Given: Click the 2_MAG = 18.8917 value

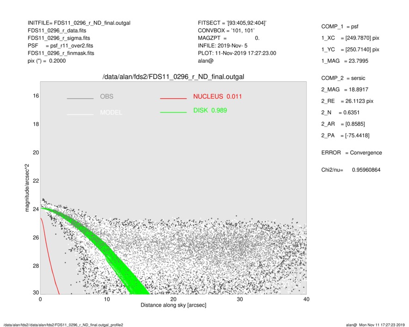Looking at the screenshot, I should (x=345, y=90).
